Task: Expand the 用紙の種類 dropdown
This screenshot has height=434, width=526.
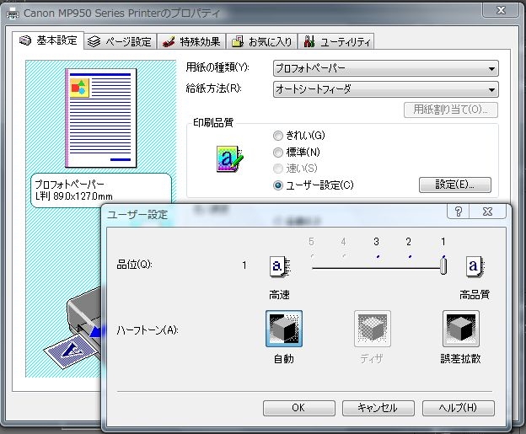Action: [386, 69]
